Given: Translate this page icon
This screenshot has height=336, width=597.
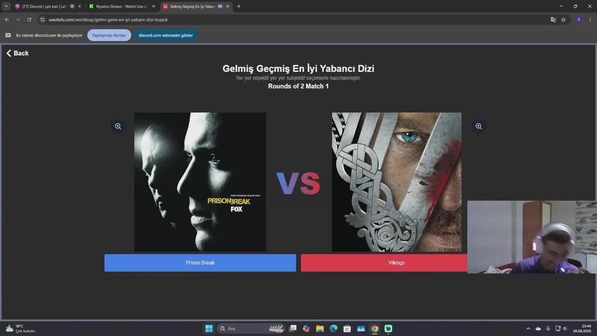Looking at the screenshot, I should 553,20.
